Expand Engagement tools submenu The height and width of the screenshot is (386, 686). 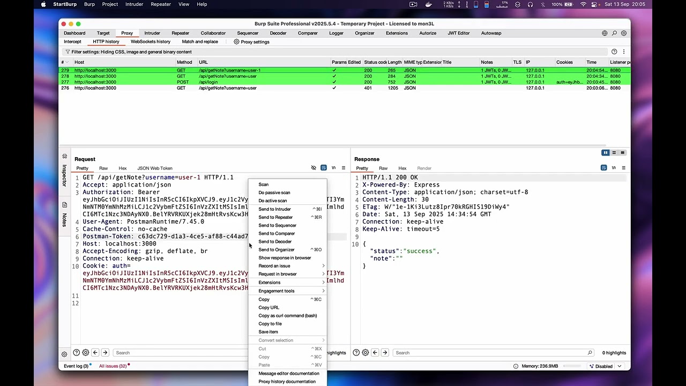point(288,291)
